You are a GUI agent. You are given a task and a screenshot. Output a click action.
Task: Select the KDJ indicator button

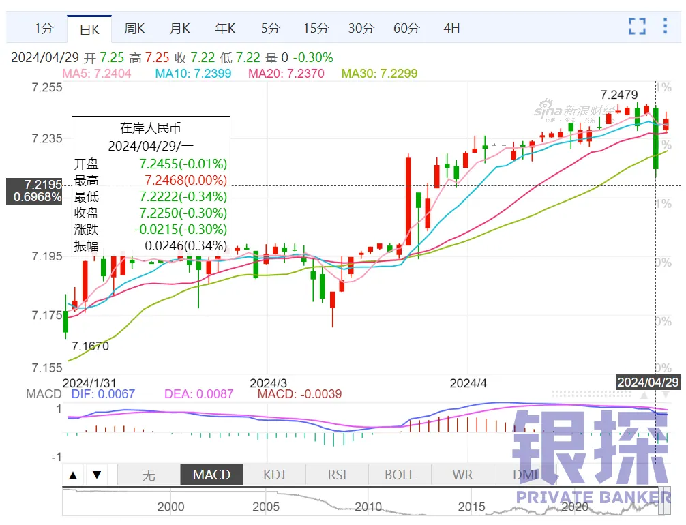pyautogui.click(x=274, y=475)
